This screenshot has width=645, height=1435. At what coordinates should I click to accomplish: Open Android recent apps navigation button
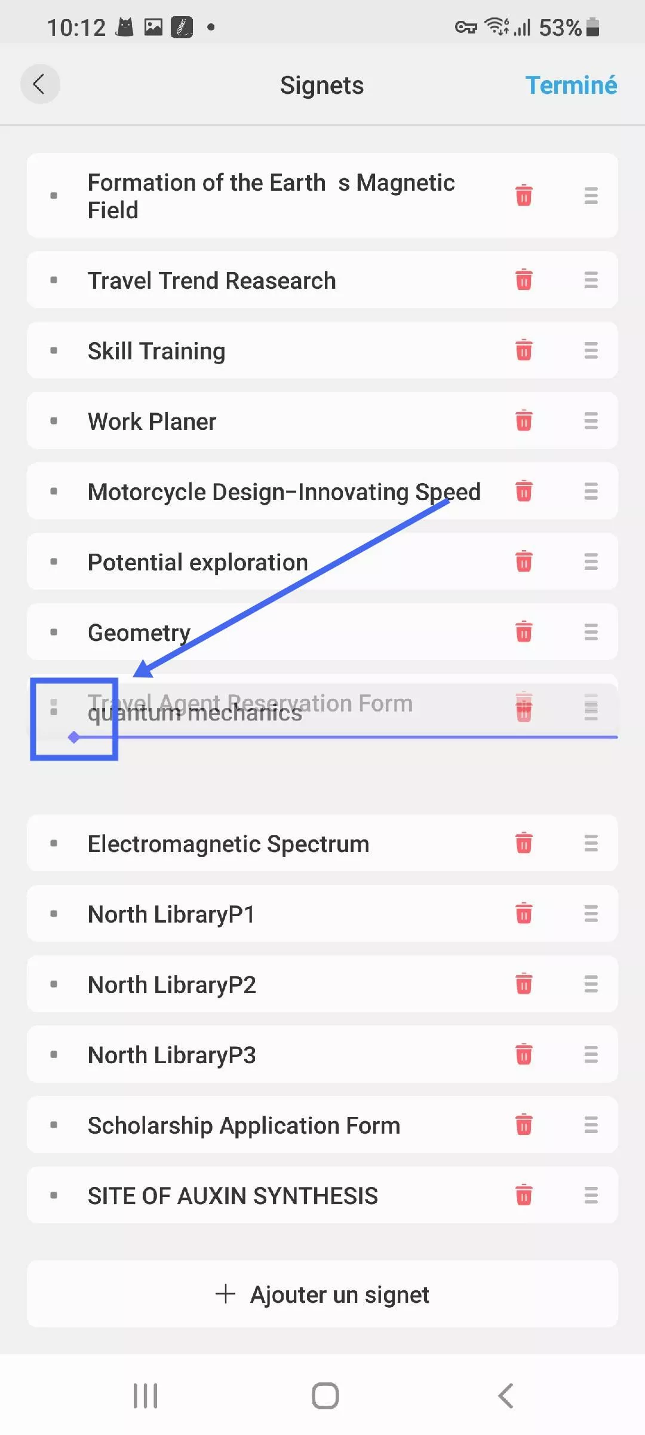(145, 1396)
